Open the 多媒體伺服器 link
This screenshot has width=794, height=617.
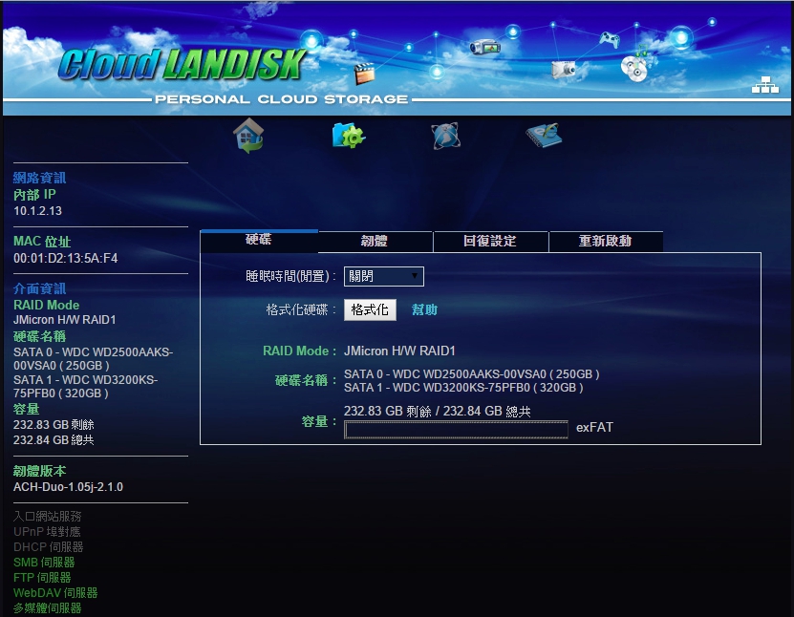[x=48, y=607]
